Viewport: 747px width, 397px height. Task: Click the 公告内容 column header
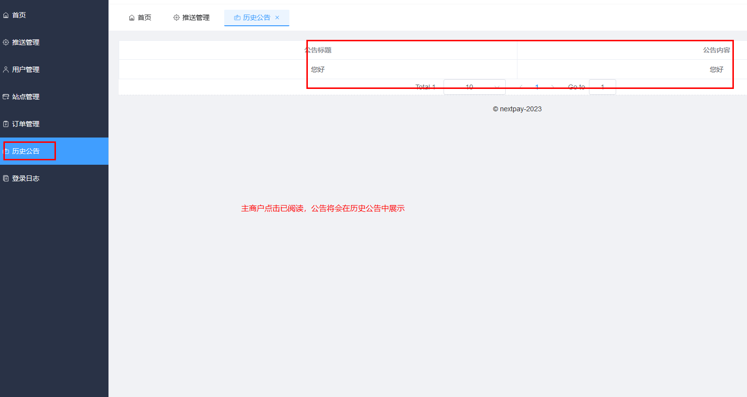pyautogui.click(x=716, y=50)
